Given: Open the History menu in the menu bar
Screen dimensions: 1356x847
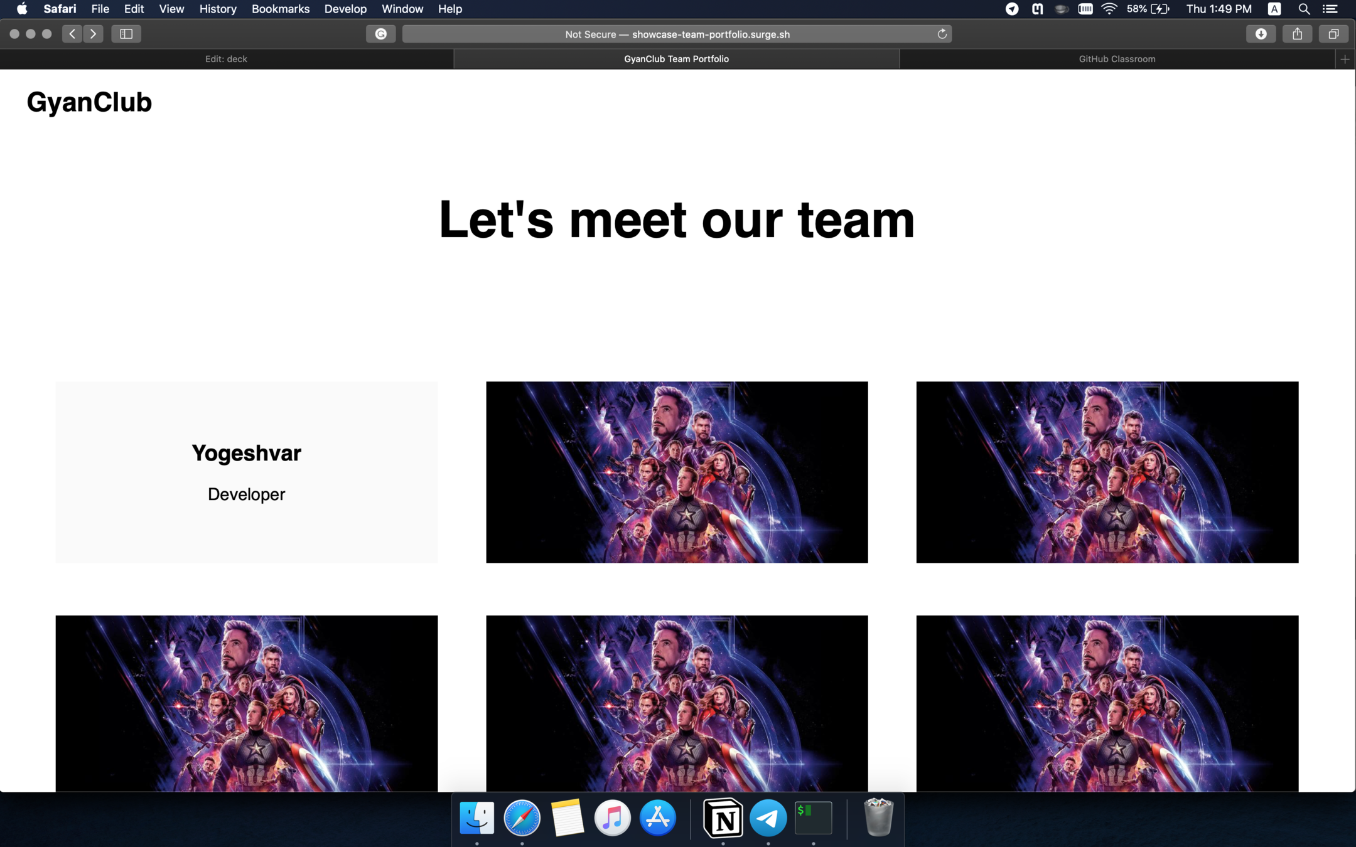Looking at the screenshot, I should (x=217, y=9).
